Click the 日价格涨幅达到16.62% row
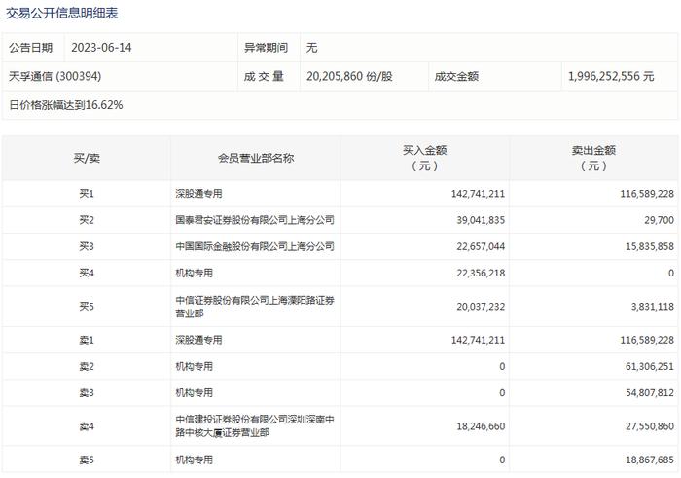681x478 pixels. click(x=340, y=105)
